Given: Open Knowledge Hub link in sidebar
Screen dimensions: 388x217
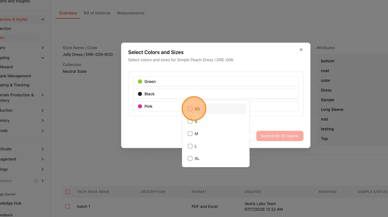Looking at the screenshot, I should pos(10,203).
